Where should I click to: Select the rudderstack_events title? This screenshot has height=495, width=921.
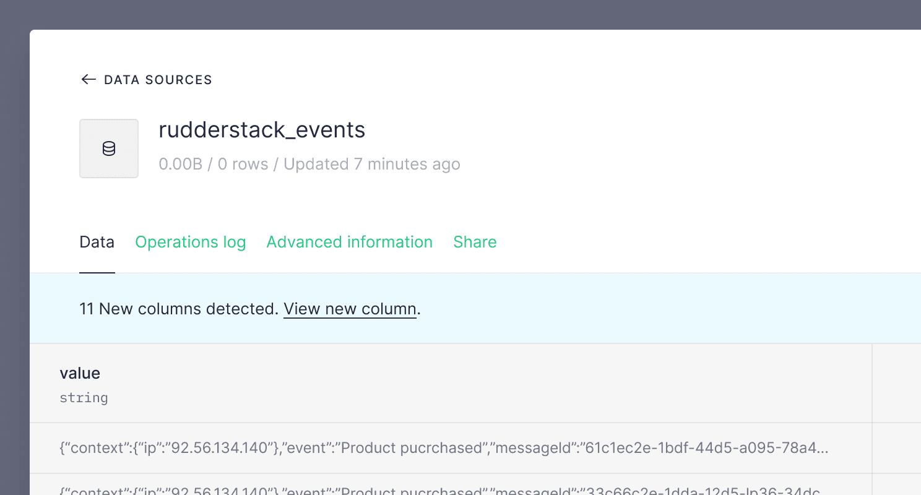[x=262, y=130]
